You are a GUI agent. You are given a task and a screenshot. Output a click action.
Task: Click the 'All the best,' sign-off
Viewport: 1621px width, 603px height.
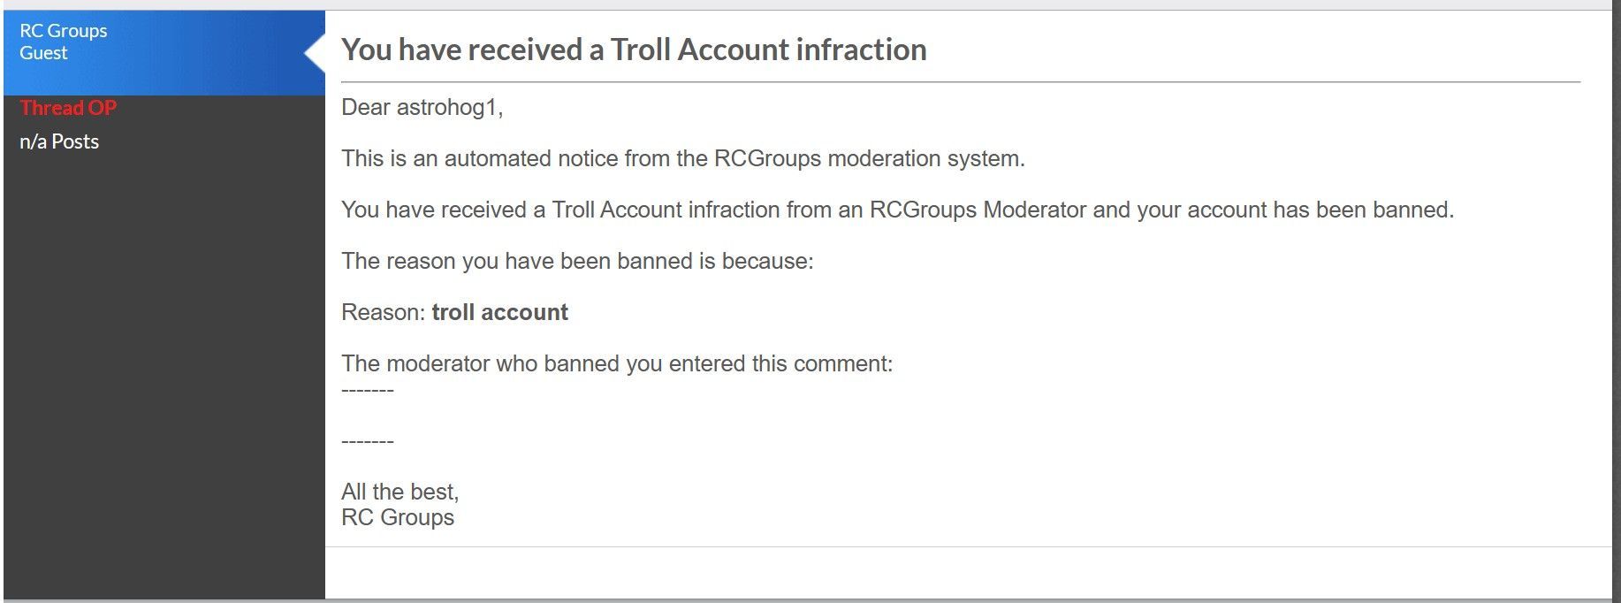point(400,492)
